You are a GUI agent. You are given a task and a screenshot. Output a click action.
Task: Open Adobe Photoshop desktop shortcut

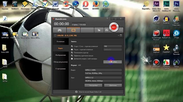click(176, 6)
